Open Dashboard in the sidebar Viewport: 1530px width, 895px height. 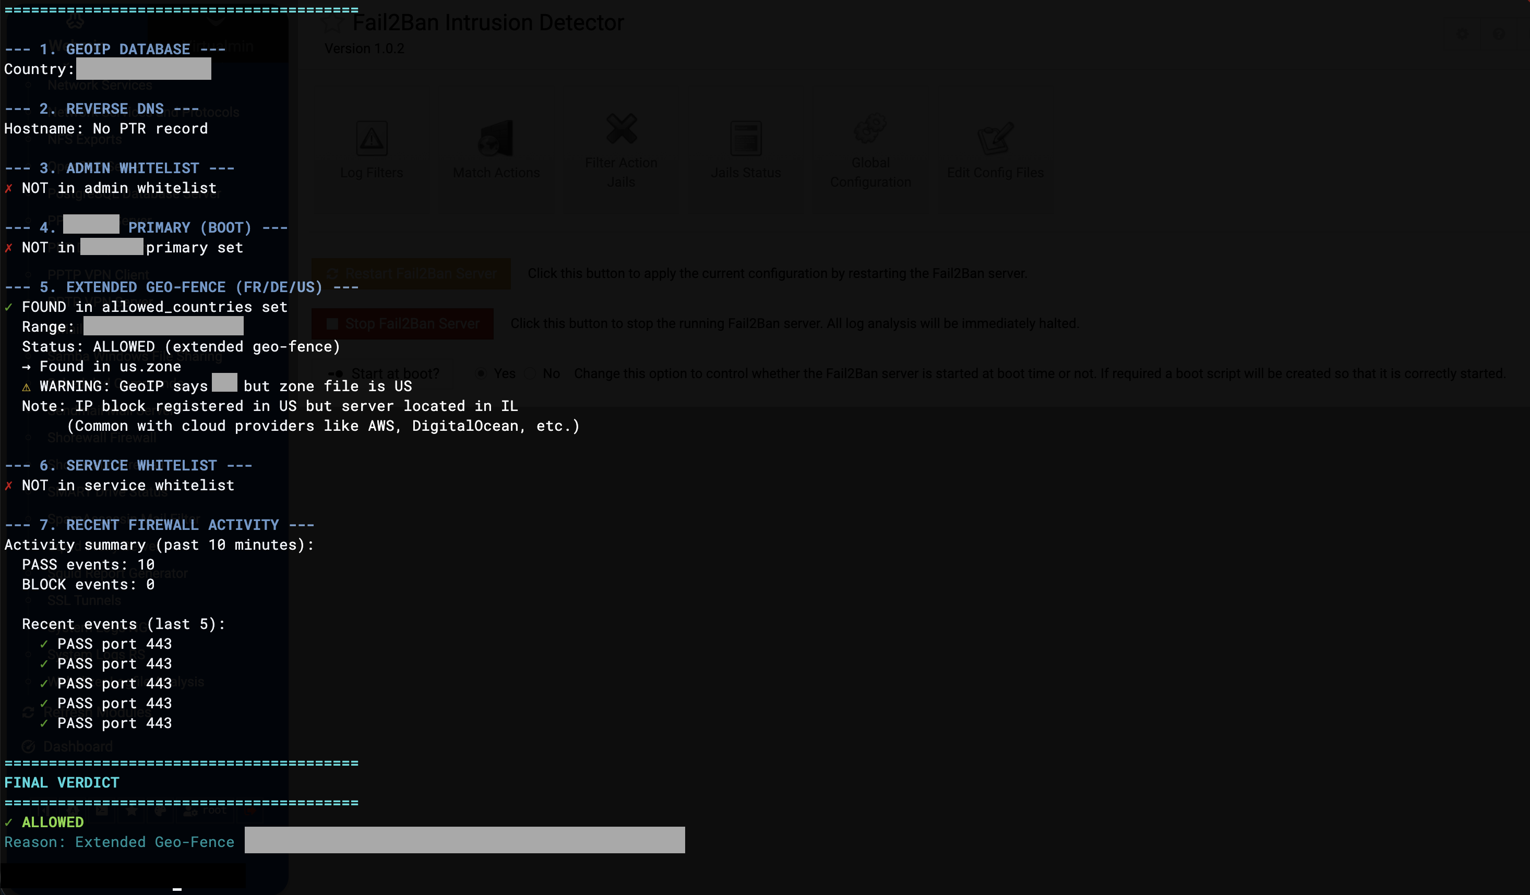78,746
